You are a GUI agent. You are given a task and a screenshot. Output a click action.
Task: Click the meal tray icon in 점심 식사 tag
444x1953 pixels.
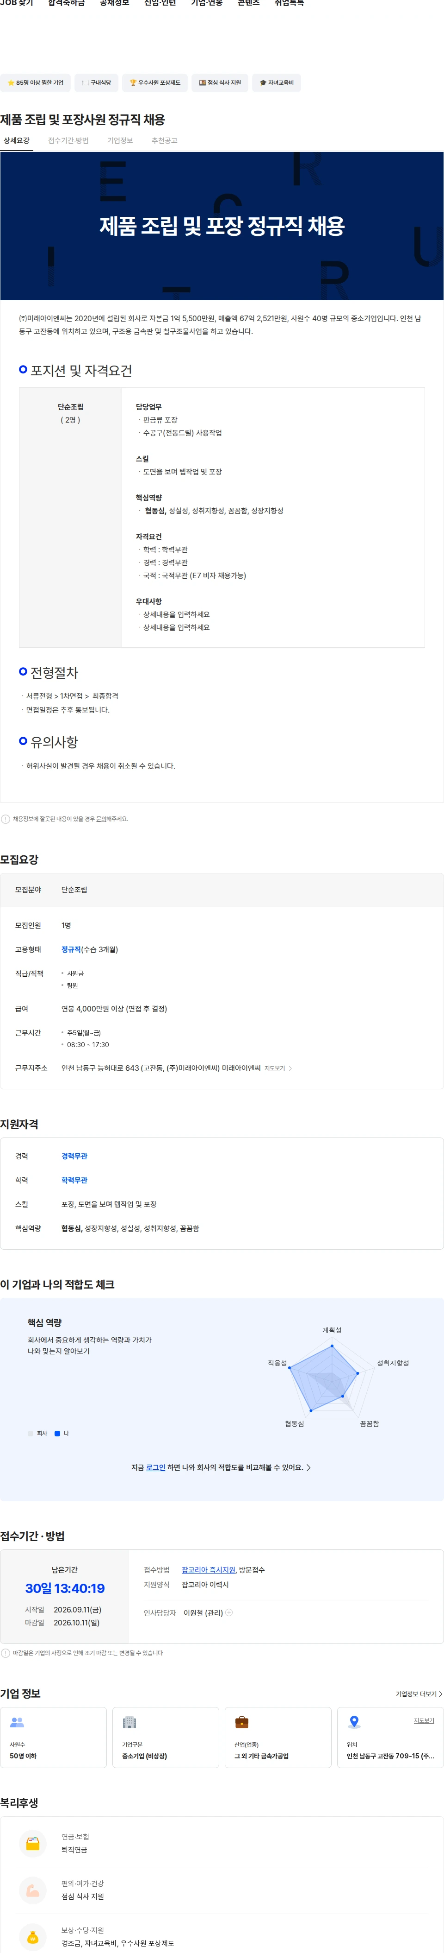pos(202,82)
